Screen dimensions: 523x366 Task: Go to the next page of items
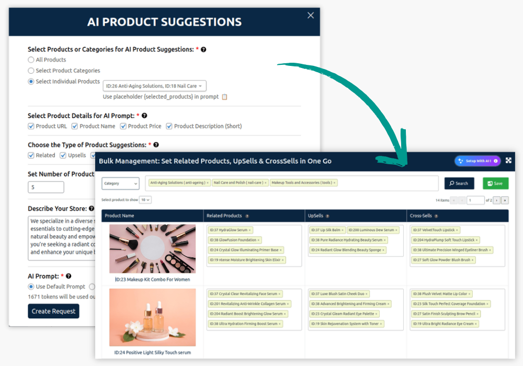click(497, 200)
